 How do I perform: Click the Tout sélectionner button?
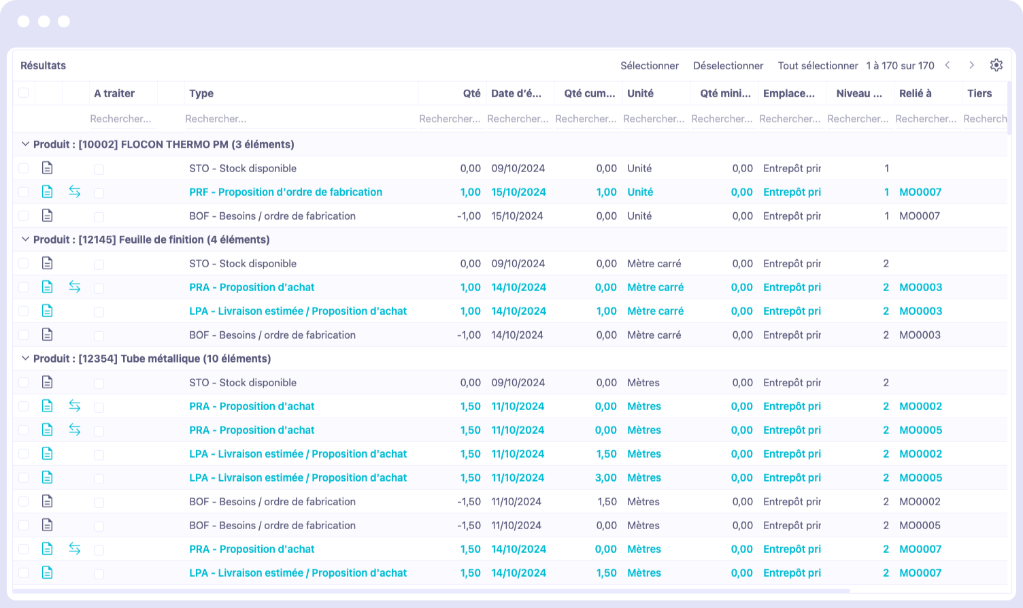(818, 65)
